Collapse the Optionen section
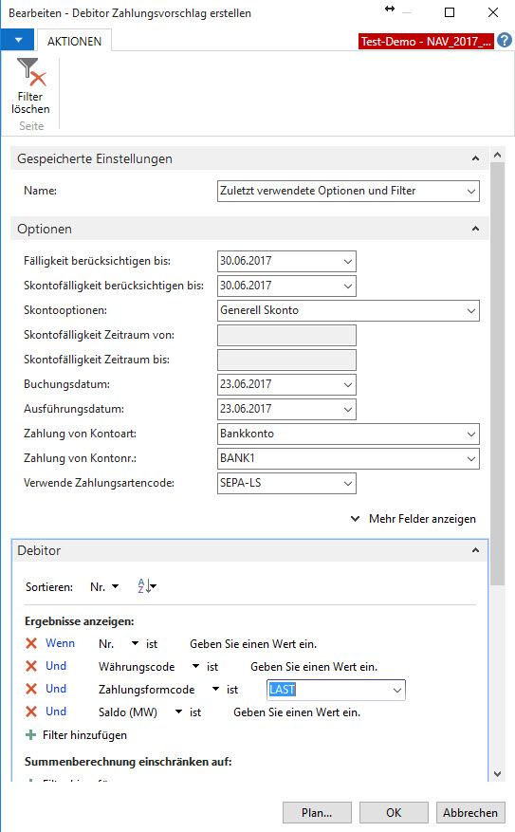515x832 pixels. 476,229
